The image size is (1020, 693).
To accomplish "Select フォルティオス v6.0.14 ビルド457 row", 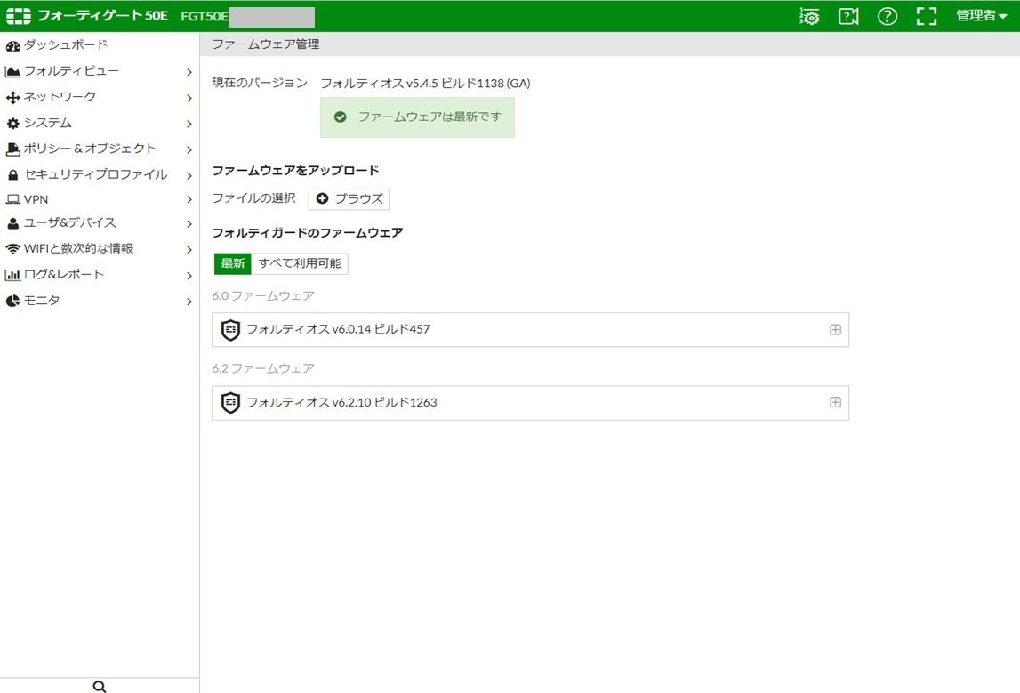I will click(530, 330).
